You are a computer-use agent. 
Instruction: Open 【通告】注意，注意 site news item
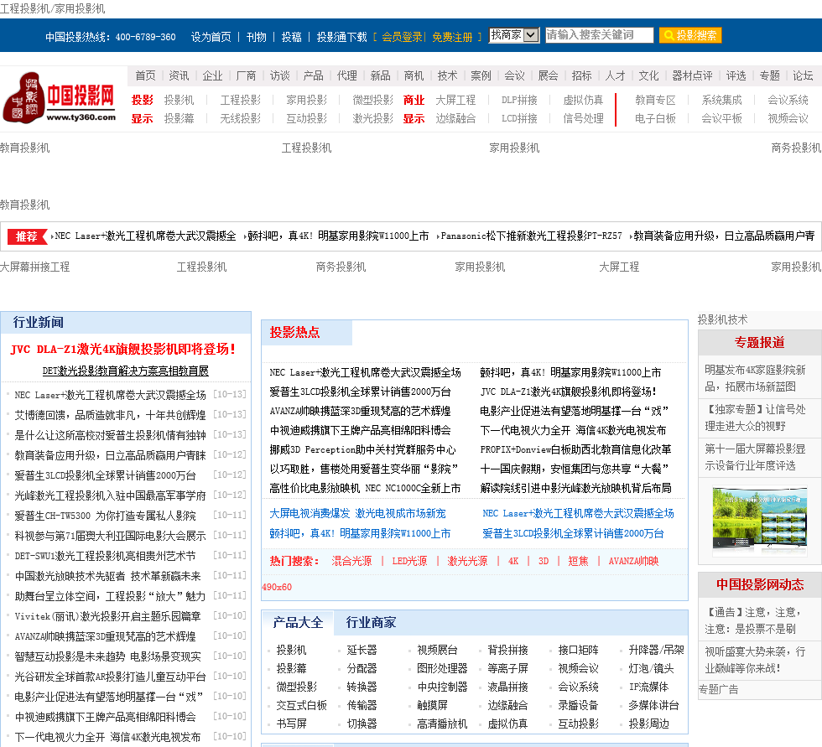pos(753,620)
